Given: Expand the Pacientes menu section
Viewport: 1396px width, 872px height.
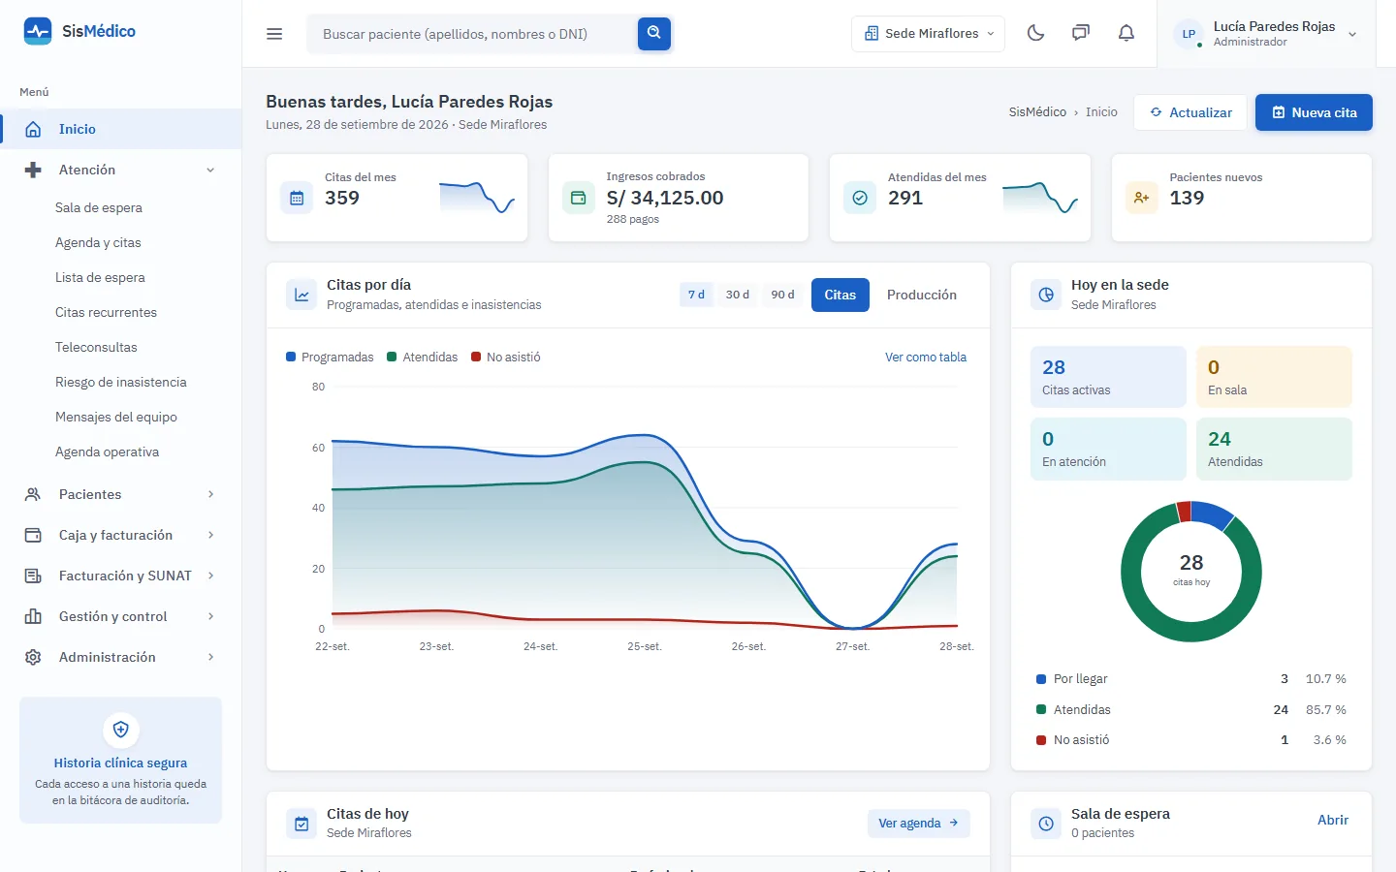Looking at the screenshot, I should click(x=121, y=494).
